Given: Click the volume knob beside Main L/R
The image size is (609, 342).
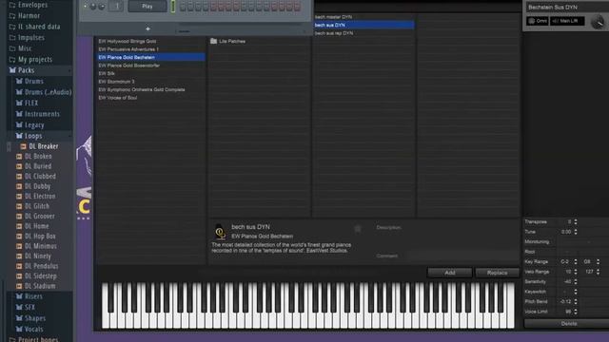Looking at the screenshot, I should click(x=598, y=22).
